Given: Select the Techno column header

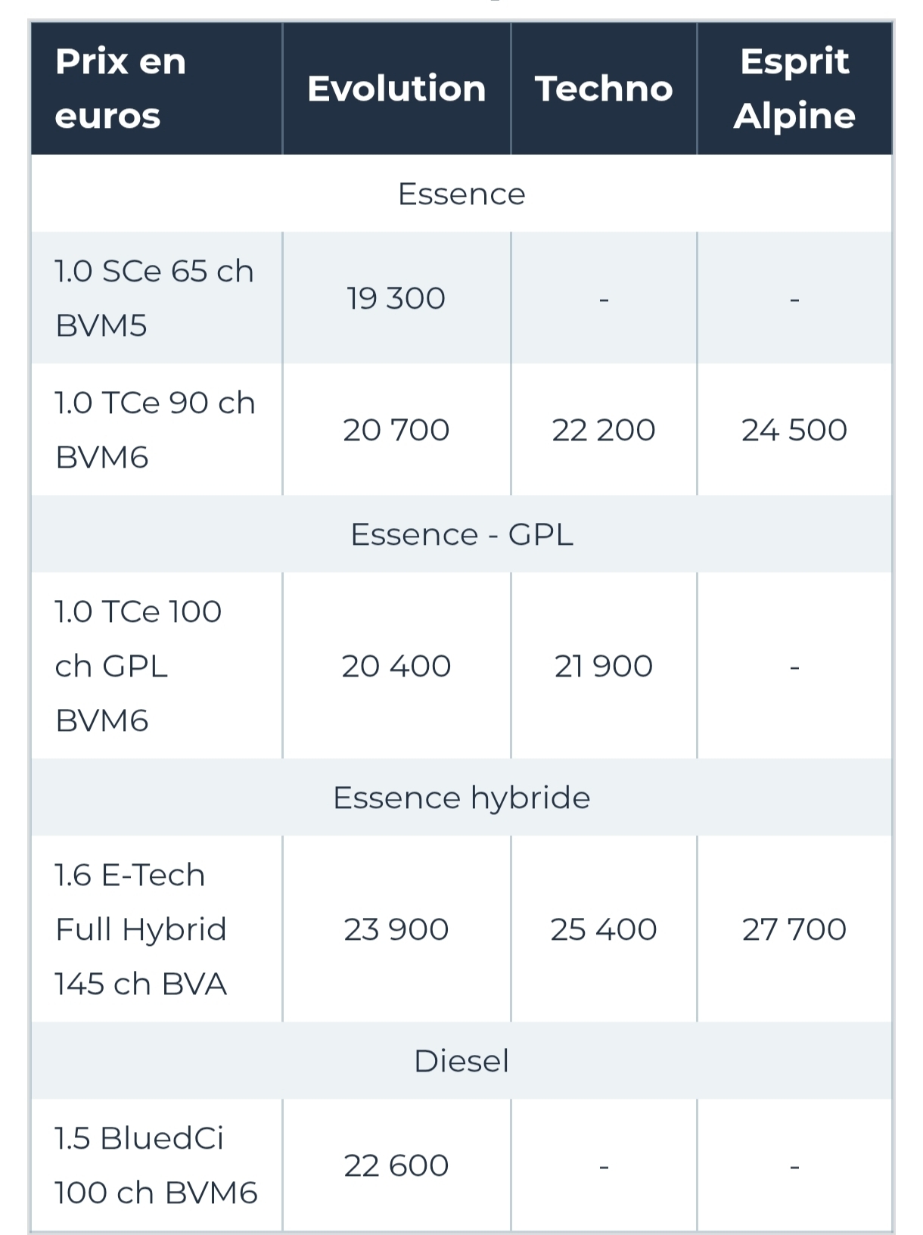Looking at the screenshot, I should pos(604,89).
